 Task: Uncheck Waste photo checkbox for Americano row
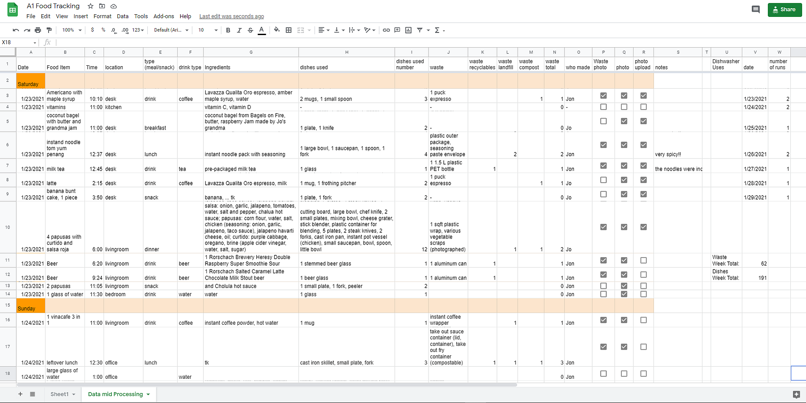pyautogui.click(x=603, y=96)
